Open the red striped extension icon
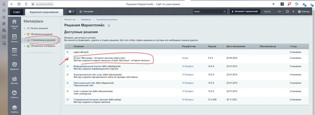The height and width of the screenshot is (115, 315). [289, 4]
